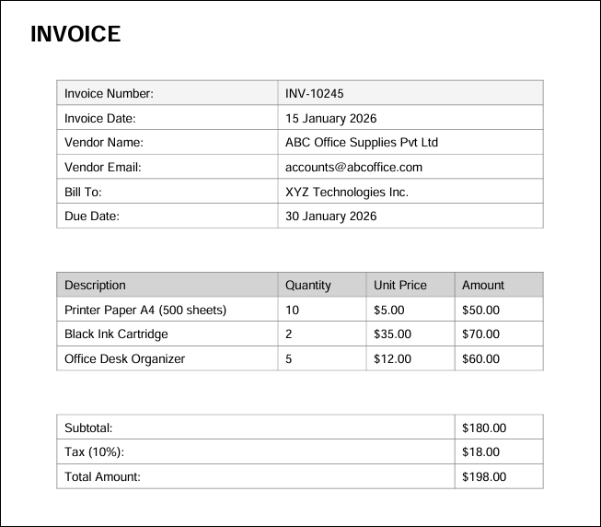Click the Description column header
Image resolution: width=601 pixels, height=527 pixels.
point(95,285)
